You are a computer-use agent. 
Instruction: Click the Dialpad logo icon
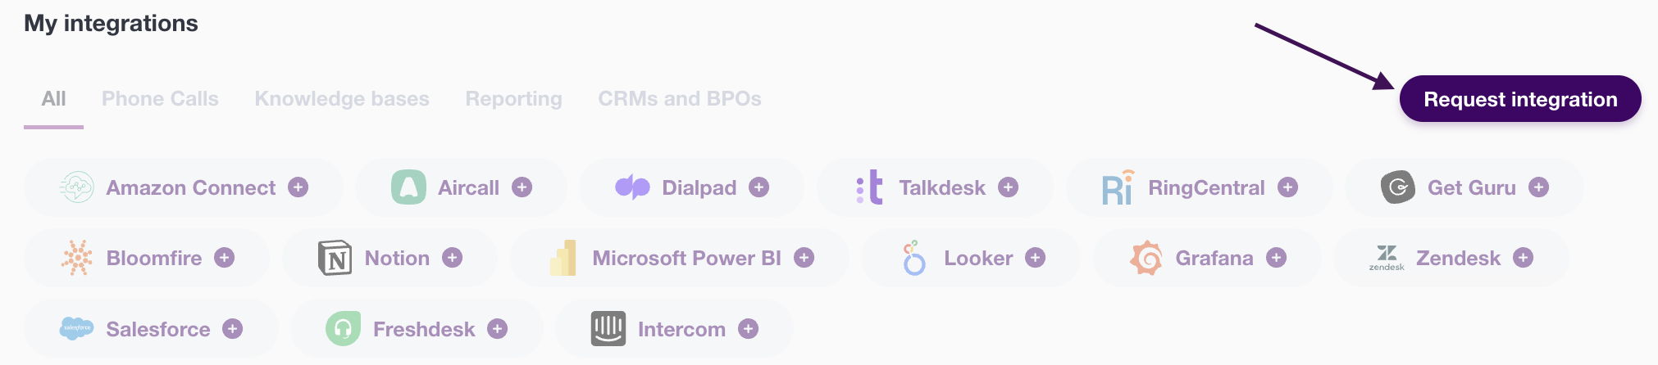(x=632, y=187)
